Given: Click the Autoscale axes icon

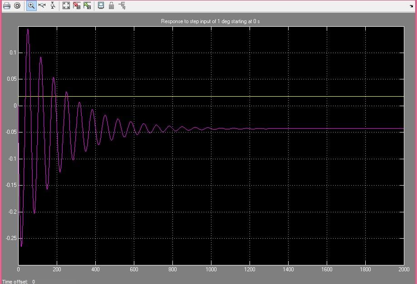Looking at the screenshot, I should tap(66, 6).
